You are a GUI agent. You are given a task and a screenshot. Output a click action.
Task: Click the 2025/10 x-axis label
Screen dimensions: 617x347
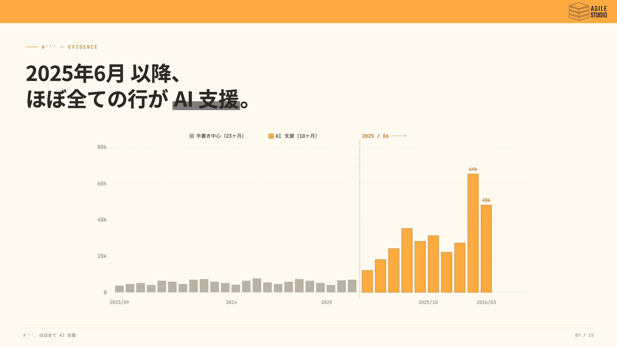click(428, 302)
